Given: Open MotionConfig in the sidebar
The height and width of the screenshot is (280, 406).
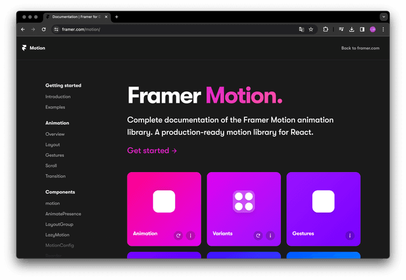Looking at the screenshot, I should point(60,245).
